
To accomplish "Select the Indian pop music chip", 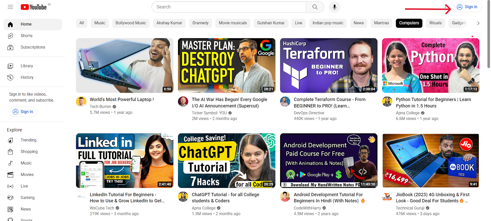I will click(x=328, y=23).
